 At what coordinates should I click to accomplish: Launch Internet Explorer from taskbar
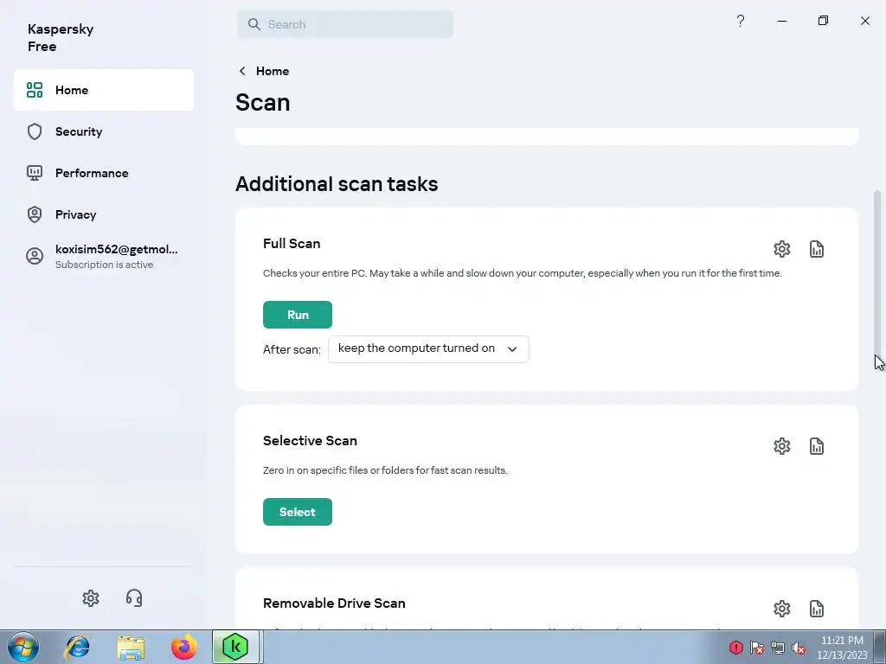pos(77,647)
